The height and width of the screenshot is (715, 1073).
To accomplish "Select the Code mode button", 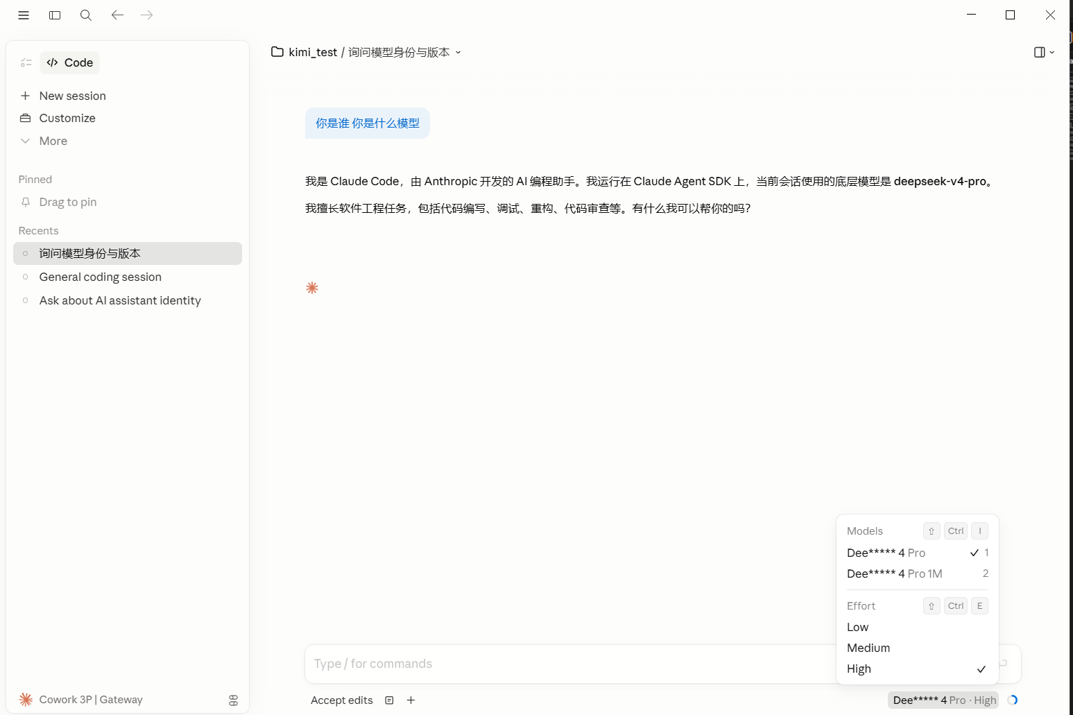I will 69,62.
